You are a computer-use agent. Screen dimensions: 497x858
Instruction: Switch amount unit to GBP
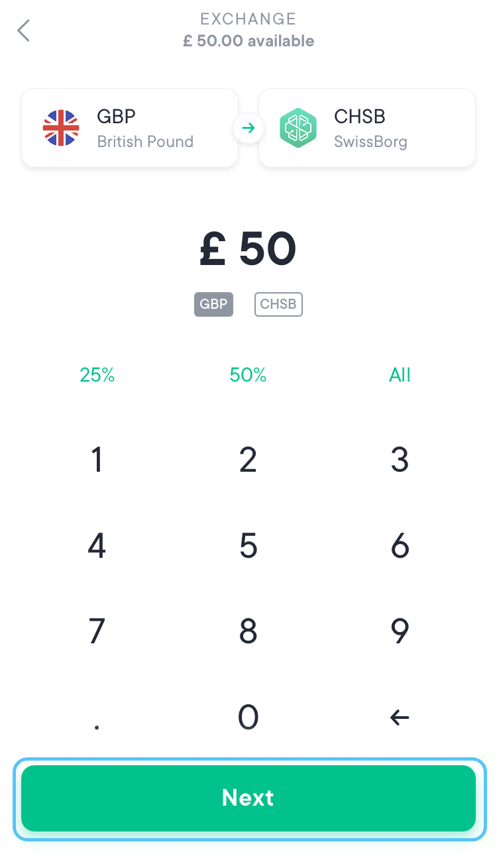click(x=213, y=305)
